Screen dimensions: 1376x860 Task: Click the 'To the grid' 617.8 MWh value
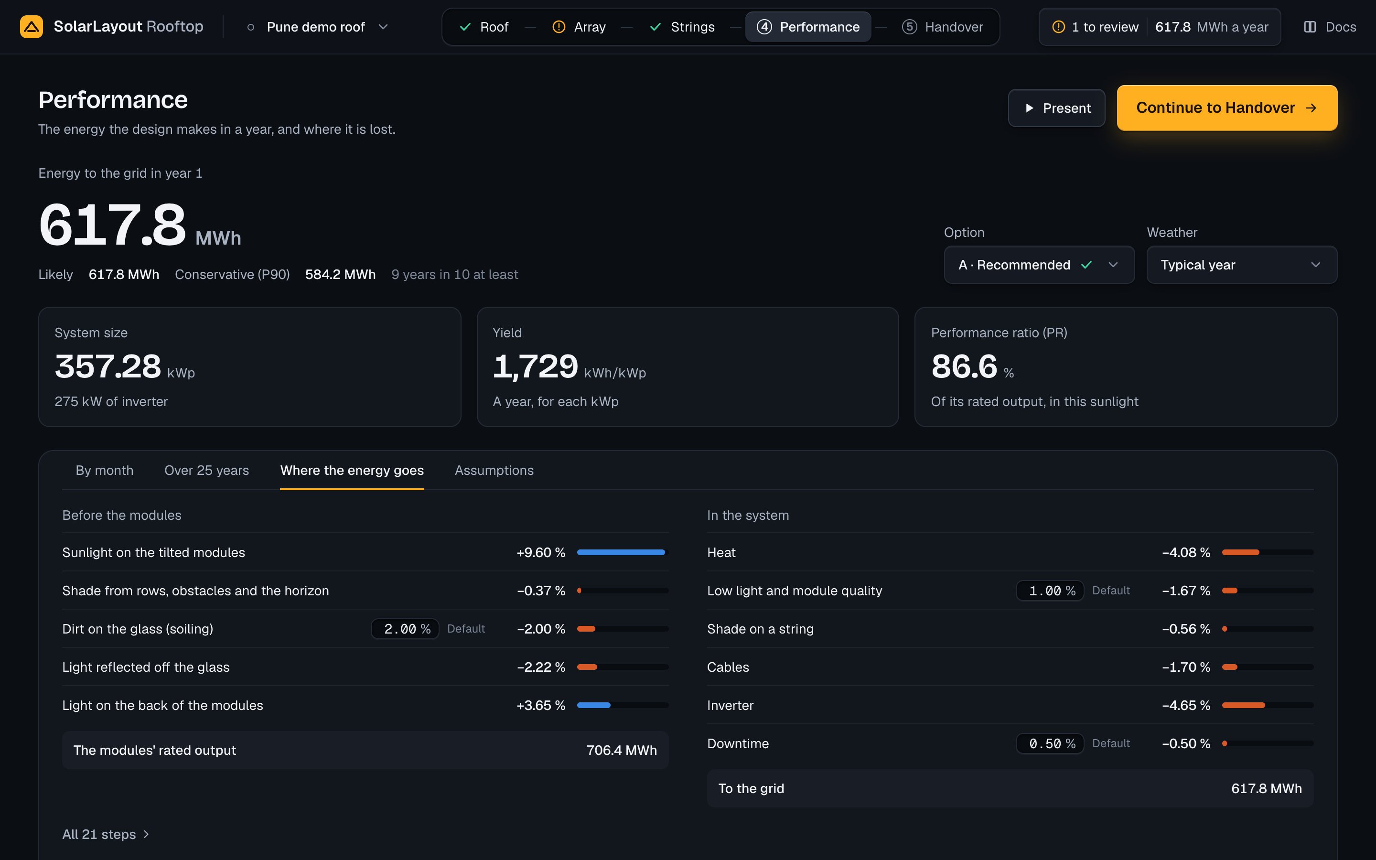(x=1266, y=788)
